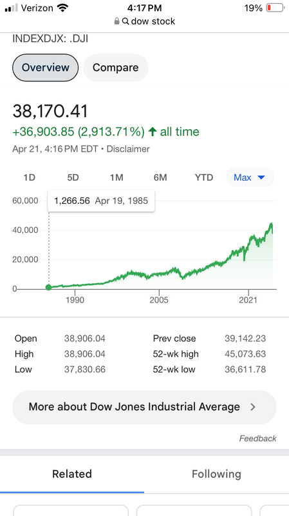Open the Related tab
This screenshot has height=516, width=289.
(x=72, y=474)
